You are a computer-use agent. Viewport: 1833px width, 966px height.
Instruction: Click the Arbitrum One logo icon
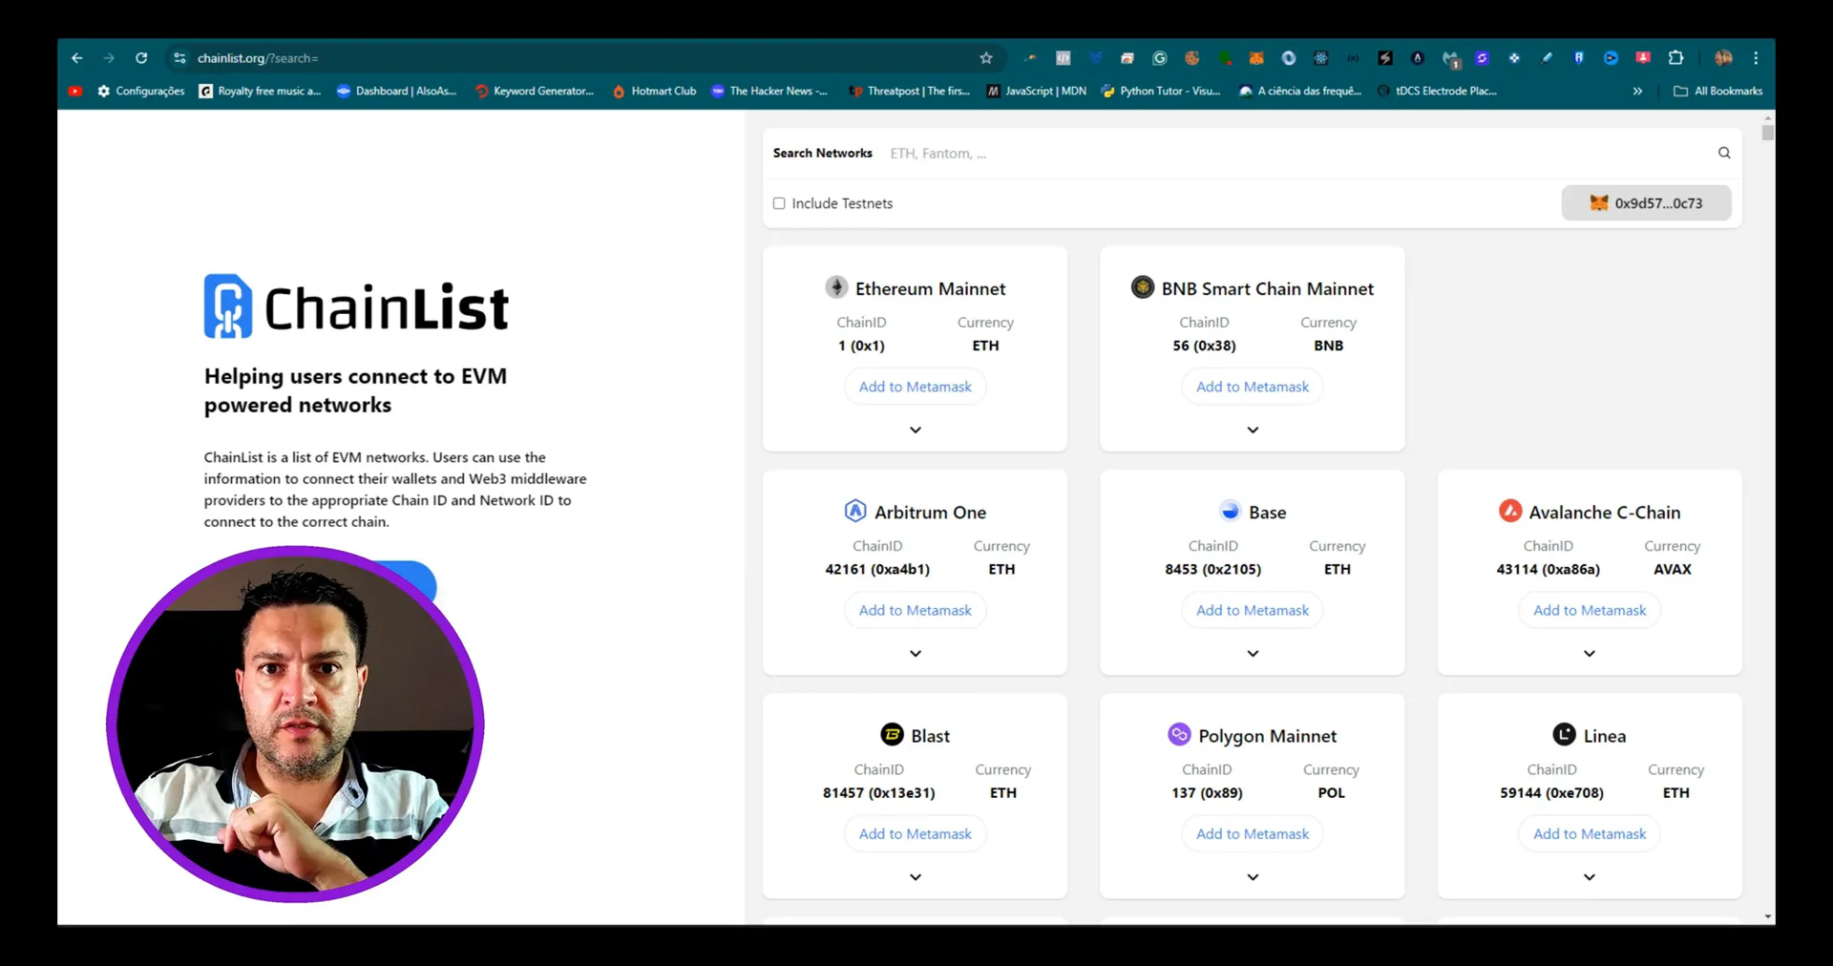pyautogui.click(x=855, y=511)
